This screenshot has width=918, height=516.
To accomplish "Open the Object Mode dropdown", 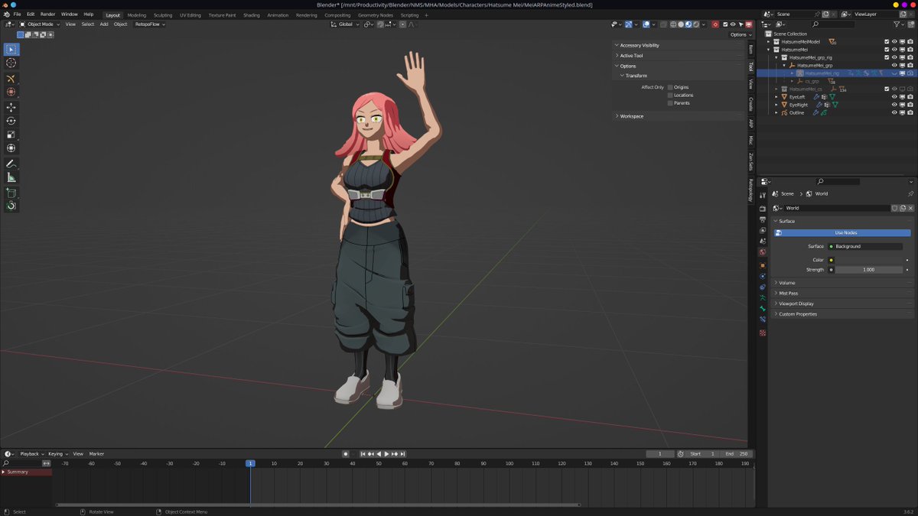I will click(x=40, y=24).
